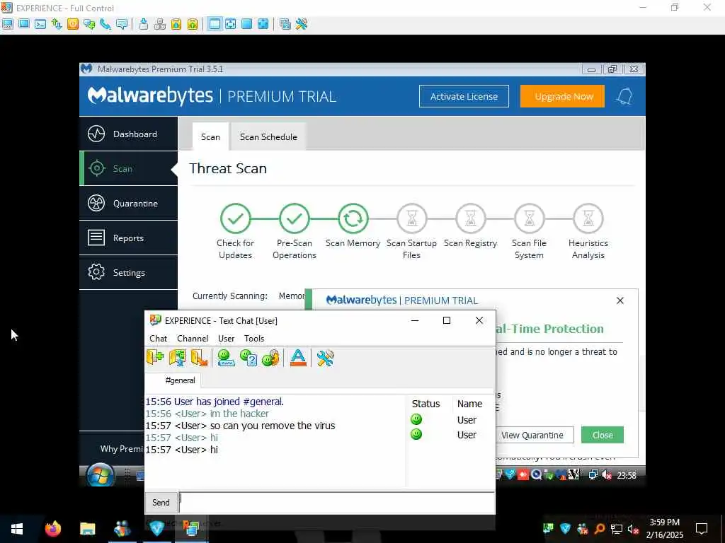The image size is (725, 543).
Task: Click the Malwarebytes notification bell icon
Action: click(x=624, y=96)
